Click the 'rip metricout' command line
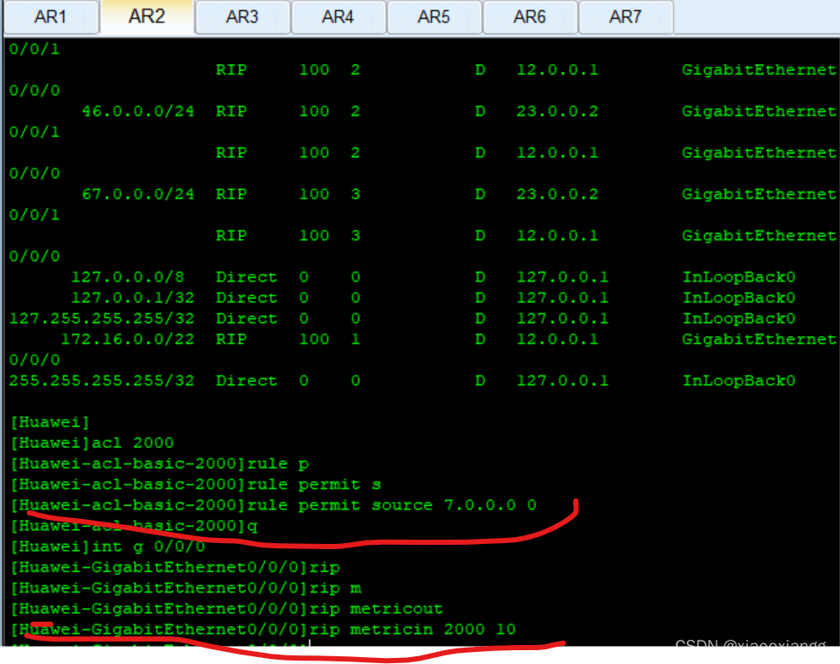Image resolution: width=840 pixels, height=664 pixels. click(227, 609)
